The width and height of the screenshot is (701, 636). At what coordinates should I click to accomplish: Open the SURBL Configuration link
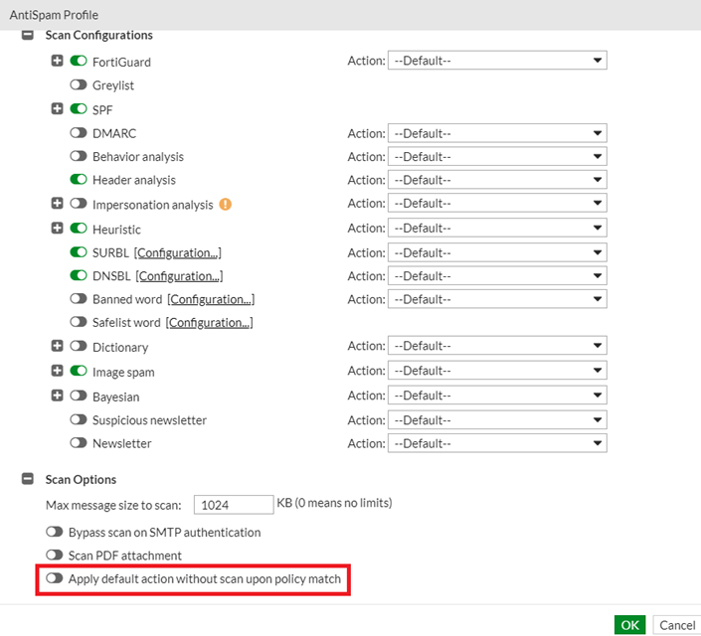(x=178, y=252)
